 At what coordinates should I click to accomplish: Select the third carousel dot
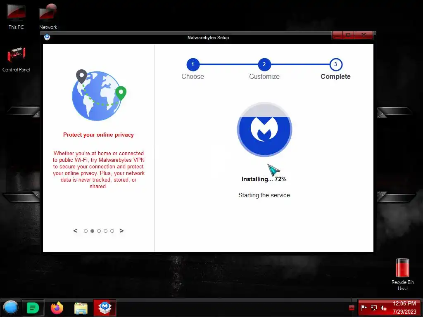(x=99, y=231)
